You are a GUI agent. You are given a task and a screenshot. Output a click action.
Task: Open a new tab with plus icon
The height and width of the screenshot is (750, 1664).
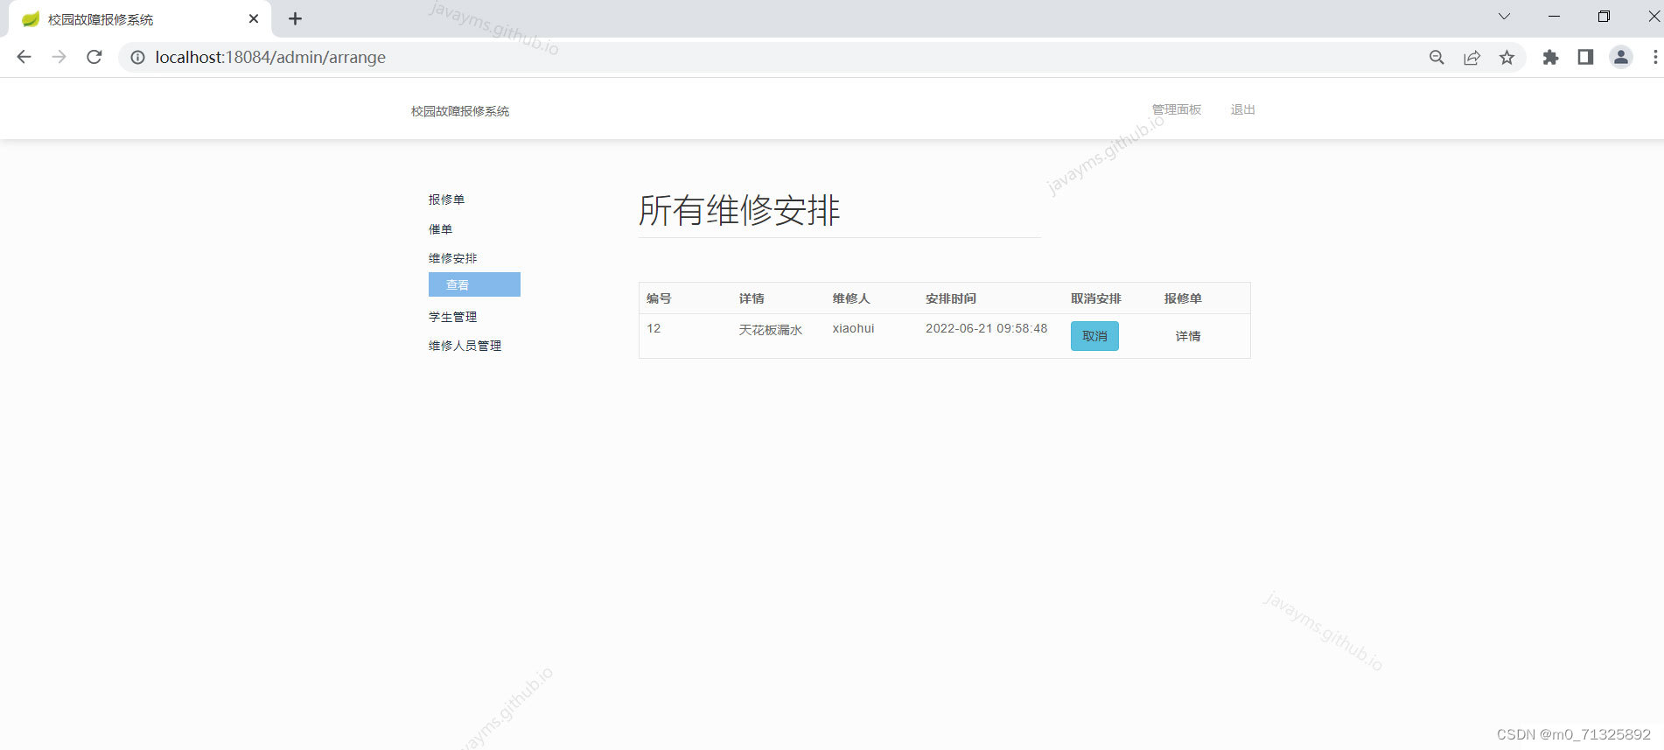(295, 18)
